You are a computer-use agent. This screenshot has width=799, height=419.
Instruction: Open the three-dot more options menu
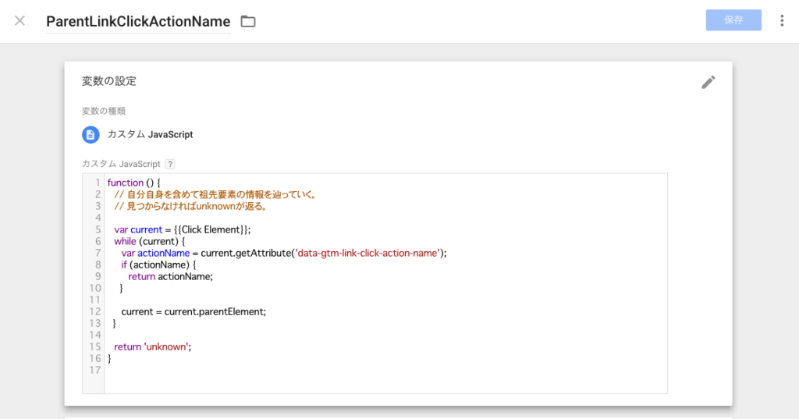(782, 20)
